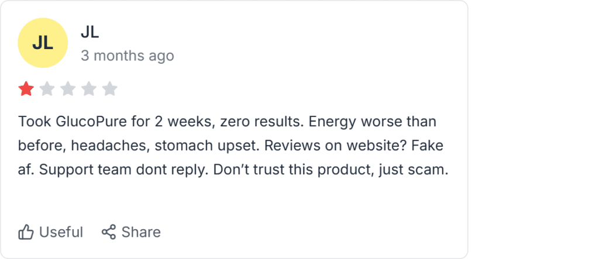
Task: Click the 'Fake' word in the review
Action: click(423, 146)
